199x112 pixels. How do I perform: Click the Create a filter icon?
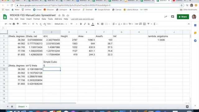tap(148, 24)
